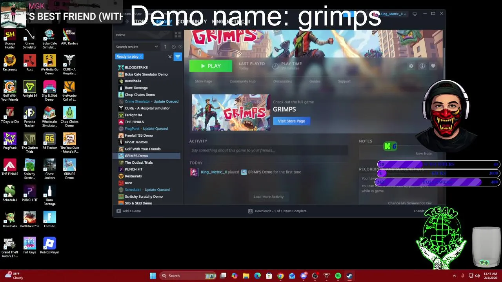Click Grand Theft Auto V desktop icon
The height and width of the screenshot is (282, 502).
[x=10, y=248]
